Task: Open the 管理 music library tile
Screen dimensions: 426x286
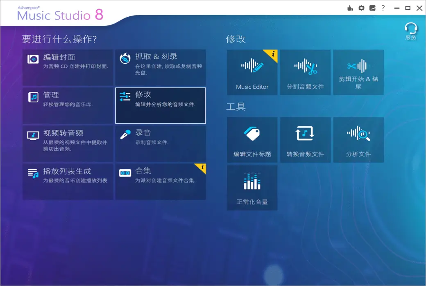Action: pos(68,105)
